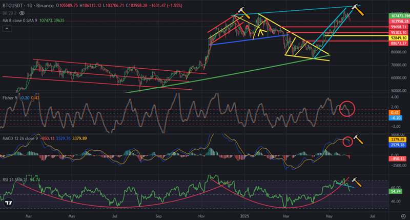Select the BB 20 2 indicator legend
The image size is (410, 220).
click(x=10, y=13)
